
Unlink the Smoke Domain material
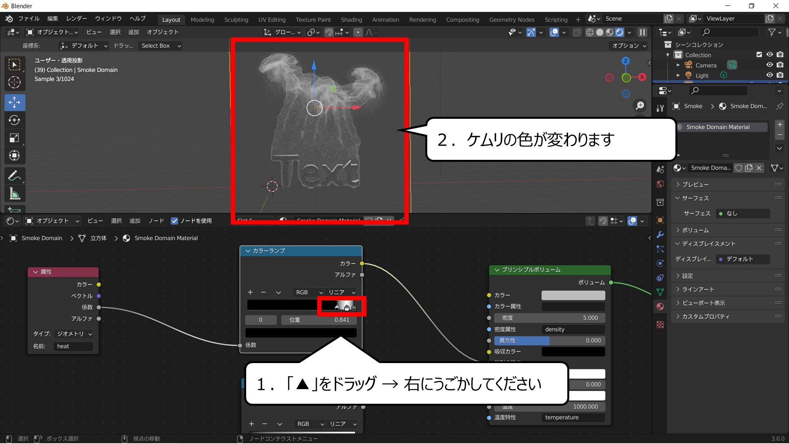tap(759, 168)
